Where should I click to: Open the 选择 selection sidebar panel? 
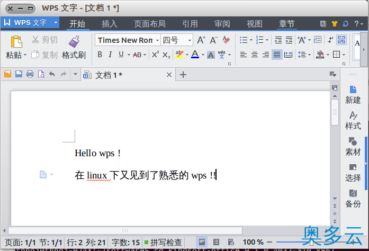[x=353, y=173]
